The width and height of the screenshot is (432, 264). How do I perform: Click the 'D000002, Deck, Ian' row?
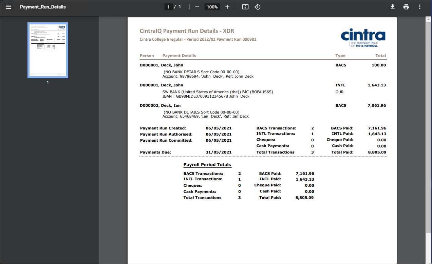[x=263, y=105]
